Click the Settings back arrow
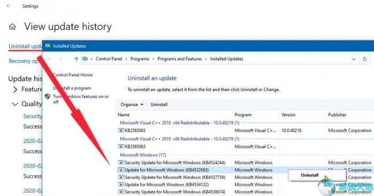 click(9, 6)
